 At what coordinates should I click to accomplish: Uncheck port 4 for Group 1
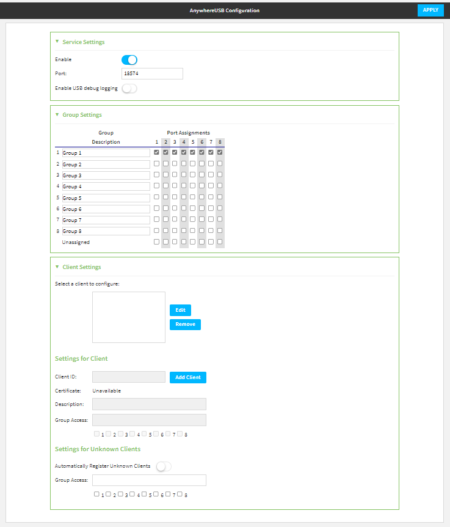(184, 152)
